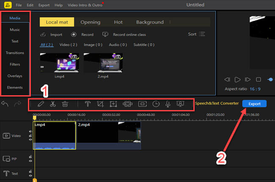Image resolution: width=275 pixels, height=182 pixels.
Task: Click the Video track icon
Action: pyautogui.click(x=6, y=136)
